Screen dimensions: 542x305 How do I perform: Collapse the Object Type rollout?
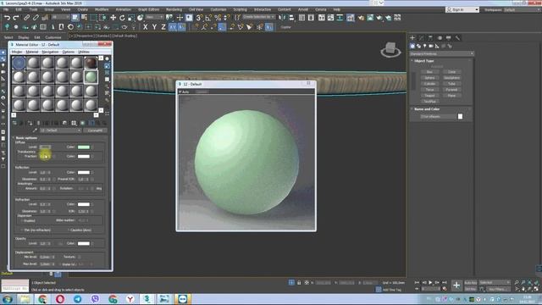[423, 61]
